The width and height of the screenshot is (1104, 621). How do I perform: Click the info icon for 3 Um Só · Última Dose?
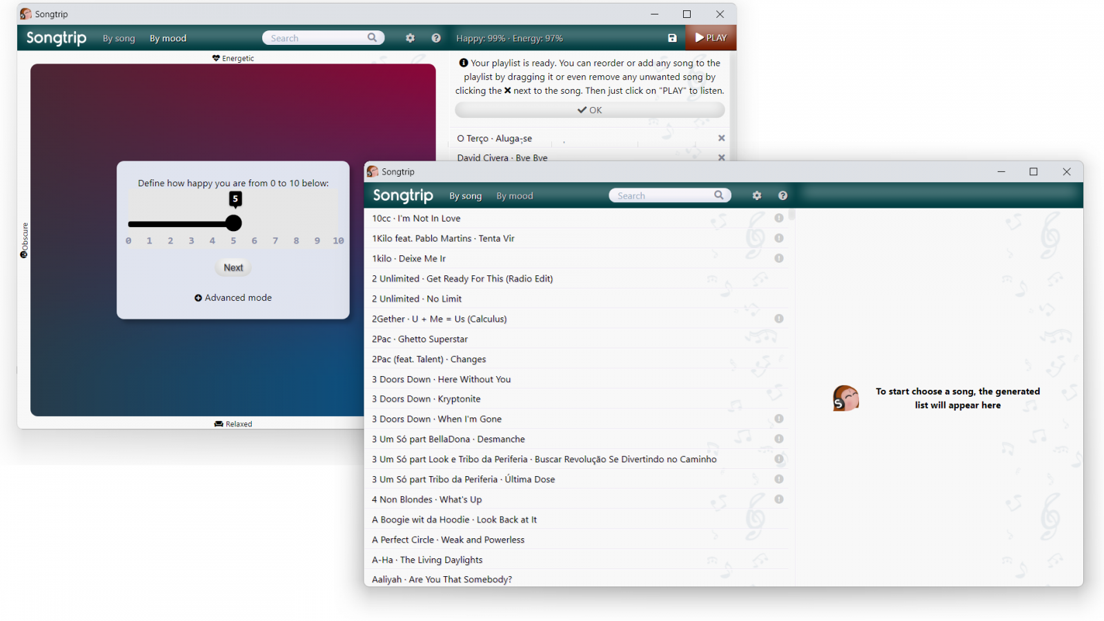779,479
